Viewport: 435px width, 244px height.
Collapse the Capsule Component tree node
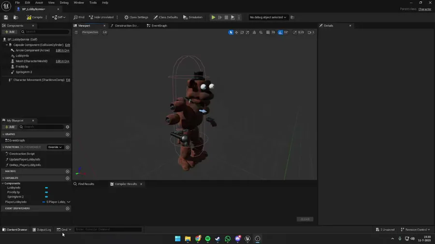click(7, 45)
